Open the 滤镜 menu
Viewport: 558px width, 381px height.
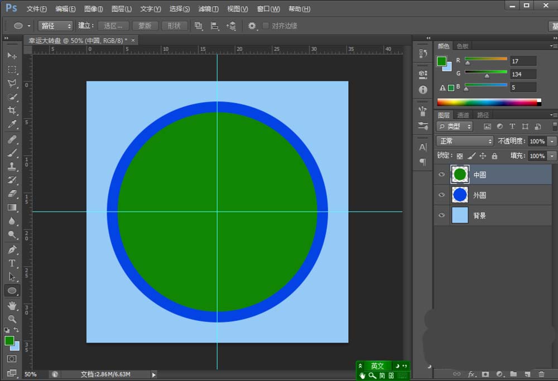pyautogui.click(x=208, y=9)
